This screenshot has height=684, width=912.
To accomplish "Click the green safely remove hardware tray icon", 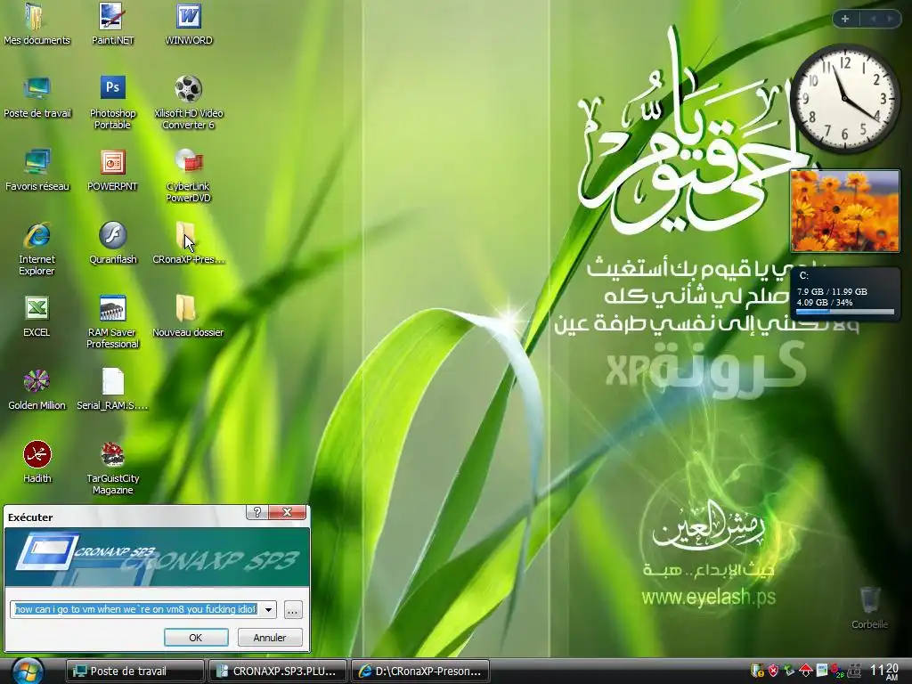I will click(x=789, y=672).
